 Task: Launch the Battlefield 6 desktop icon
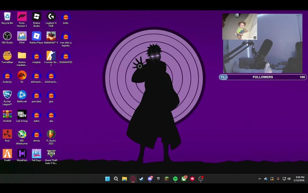(51, 38)
